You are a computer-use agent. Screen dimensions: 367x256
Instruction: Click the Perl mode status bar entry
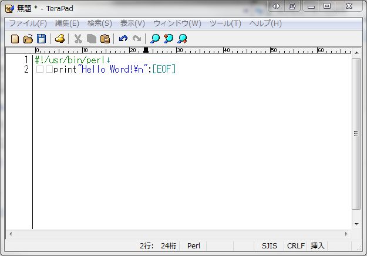(193, 245)
